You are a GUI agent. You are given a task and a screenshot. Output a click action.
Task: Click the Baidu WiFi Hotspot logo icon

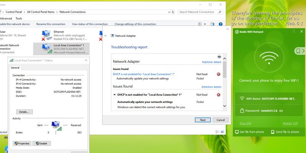237,32
